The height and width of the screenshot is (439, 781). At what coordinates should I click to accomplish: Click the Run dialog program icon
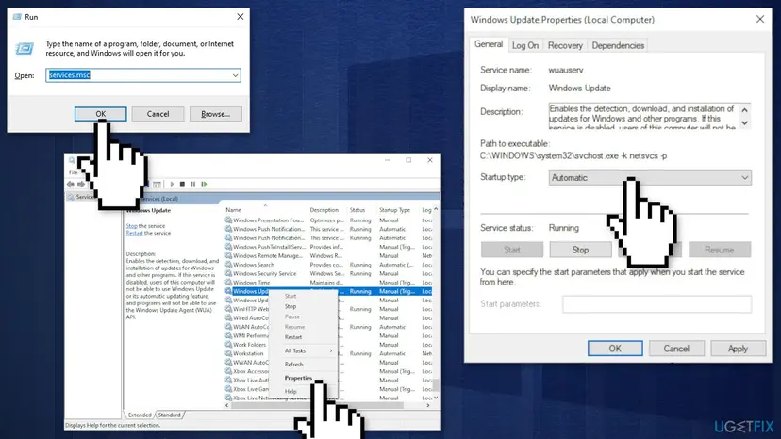(24, 48)
